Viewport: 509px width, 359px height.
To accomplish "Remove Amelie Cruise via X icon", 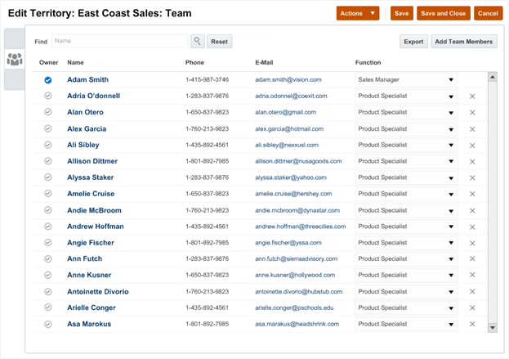I will (x=472, y=194).
